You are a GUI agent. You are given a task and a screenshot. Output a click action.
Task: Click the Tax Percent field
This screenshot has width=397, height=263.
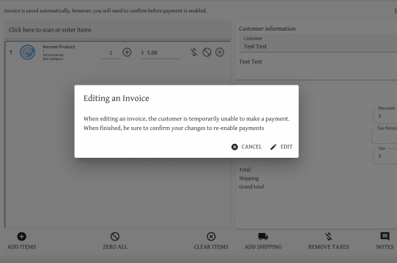tap(385, 136)
